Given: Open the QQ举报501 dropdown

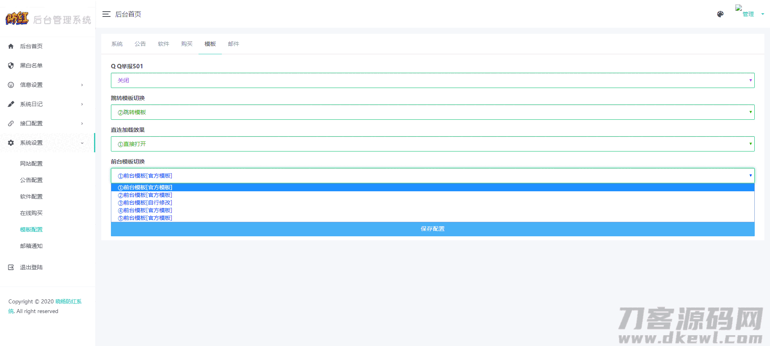Looking at the screenshot, I should (x=432, y=80).
